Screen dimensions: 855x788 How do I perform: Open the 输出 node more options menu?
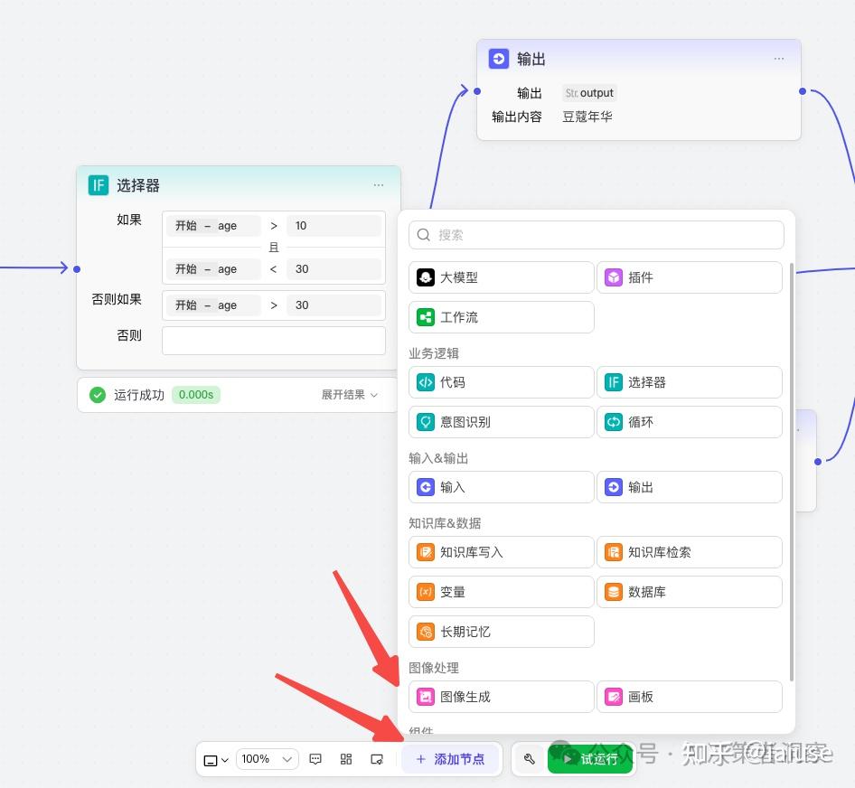point(778,59)
